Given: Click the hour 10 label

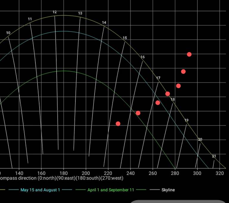Looking at the screenshot, I should tap(8, 33).
